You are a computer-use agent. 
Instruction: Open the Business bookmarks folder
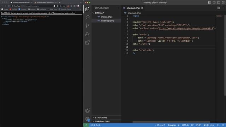point(32,9)
